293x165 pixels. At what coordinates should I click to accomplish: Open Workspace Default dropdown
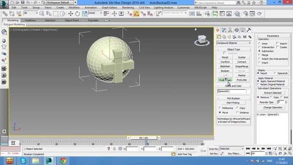pyautogui.click(x=60, y=2)
